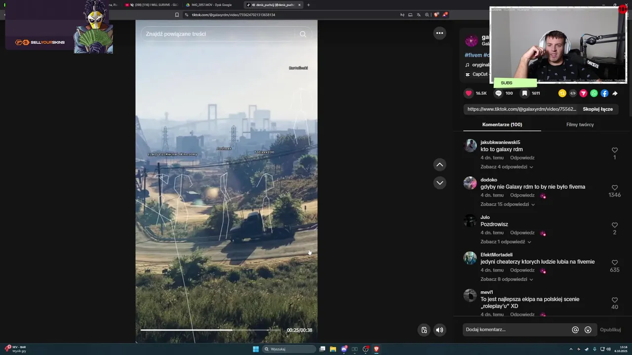Open File Explorer from taskbar
The width and height of the screenshot is (632, 355).
pyautogui.click(x=333, y=349)
